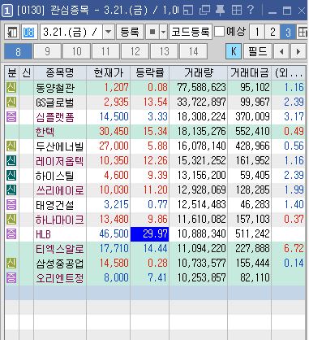Switch to group tab 9
The height and width of the screenshot is (340, 309).
point(47,51)
